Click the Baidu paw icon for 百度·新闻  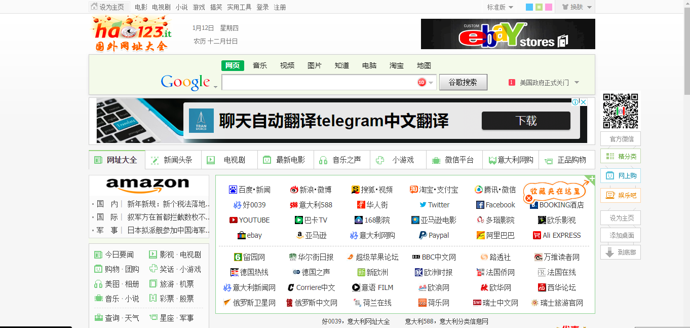click(233, 190)
